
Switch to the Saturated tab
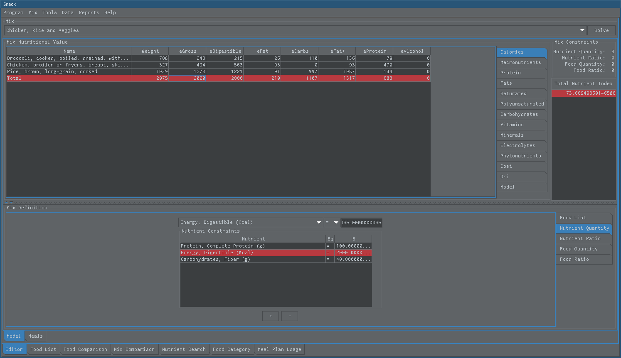pos(522,93)
